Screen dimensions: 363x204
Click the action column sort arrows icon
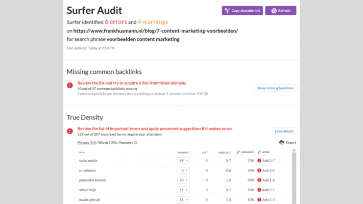click(x=260, y=152)
